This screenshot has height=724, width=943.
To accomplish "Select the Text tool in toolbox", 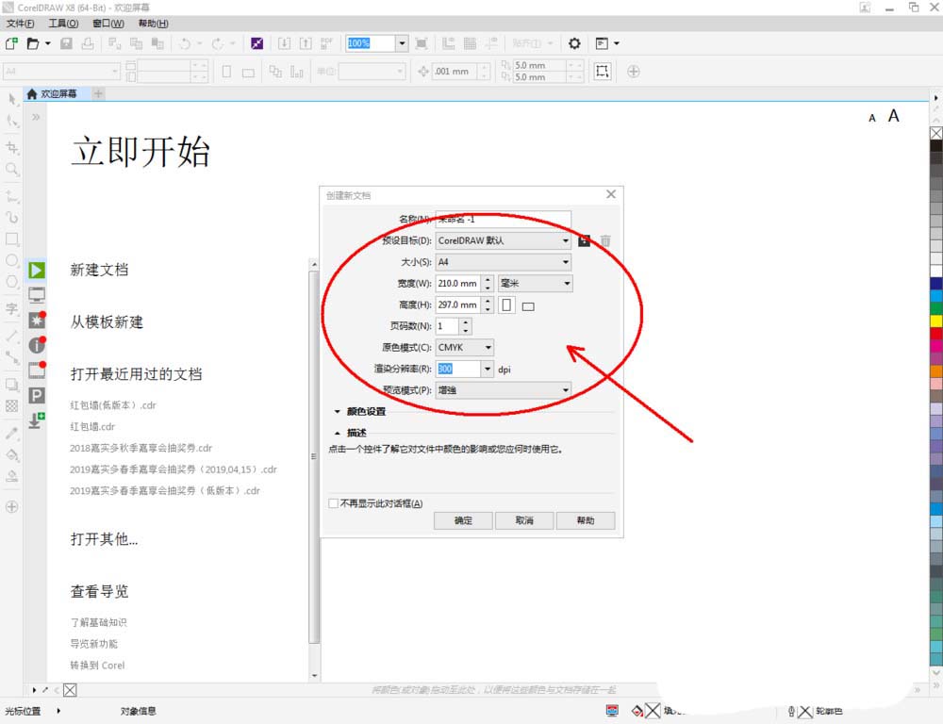I will pos(12,308).
